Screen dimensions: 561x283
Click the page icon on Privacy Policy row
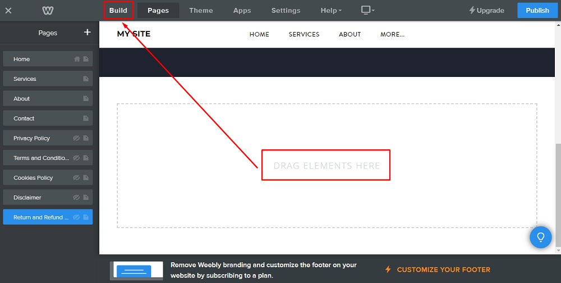point(86,138)
